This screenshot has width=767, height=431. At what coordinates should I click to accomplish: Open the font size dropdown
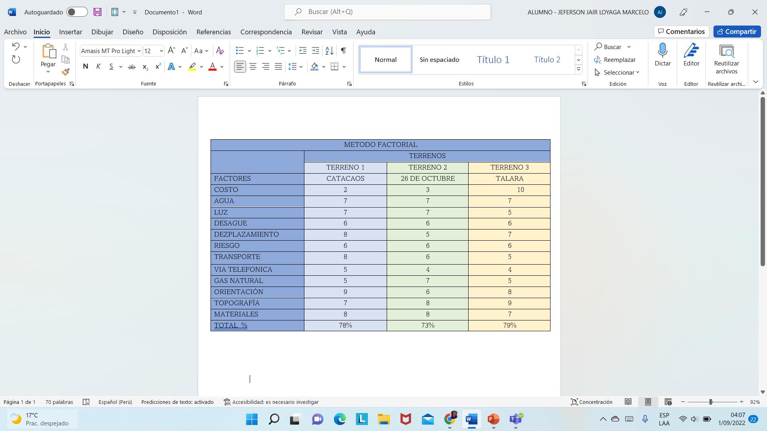pyautogui.click(x=161, y=51)
